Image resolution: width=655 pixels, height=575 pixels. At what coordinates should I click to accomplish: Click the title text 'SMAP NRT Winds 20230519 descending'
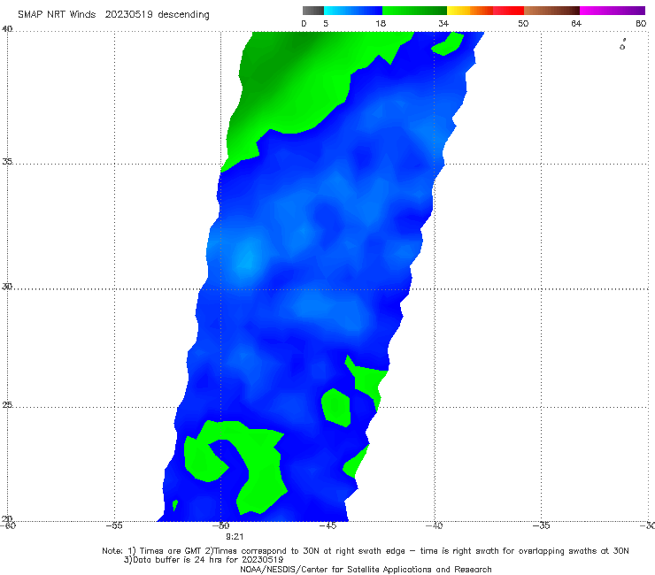(x=113, y=15)
